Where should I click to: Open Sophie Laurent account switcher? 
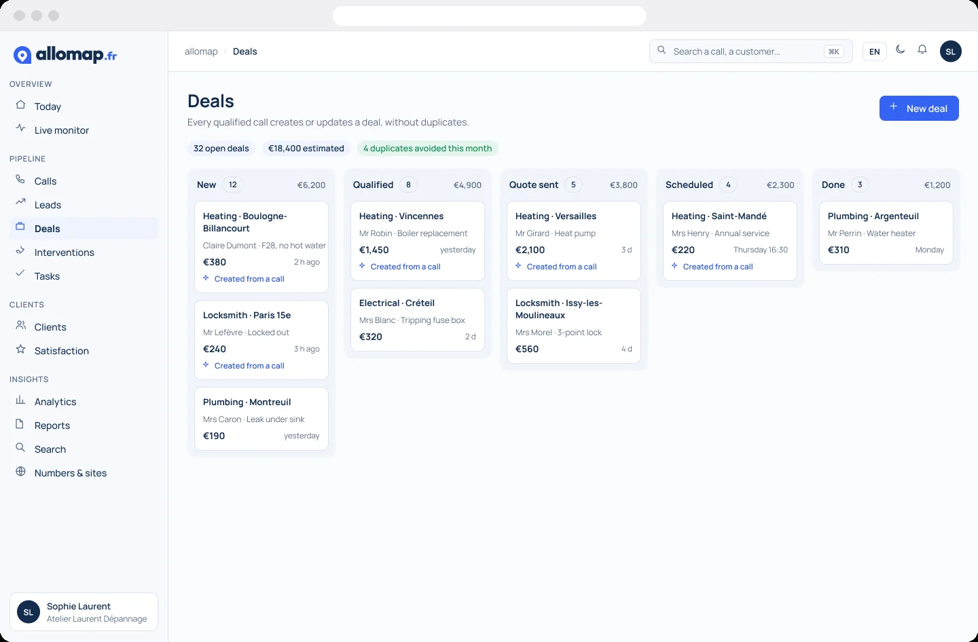(x=84, y=612)
